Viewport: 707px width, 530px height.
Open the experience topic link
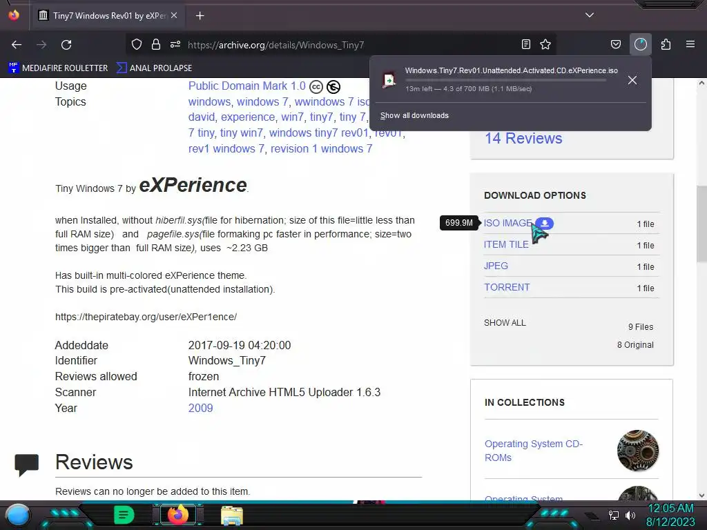coord(248,117)
